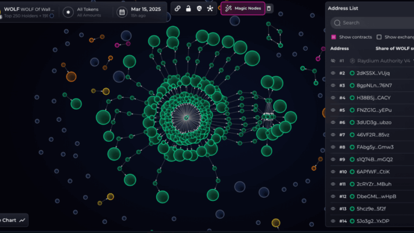414x233 pixels.
Task: Click the green circle icon for s1Q74B...mGQ2
Action: pos(352,159)
